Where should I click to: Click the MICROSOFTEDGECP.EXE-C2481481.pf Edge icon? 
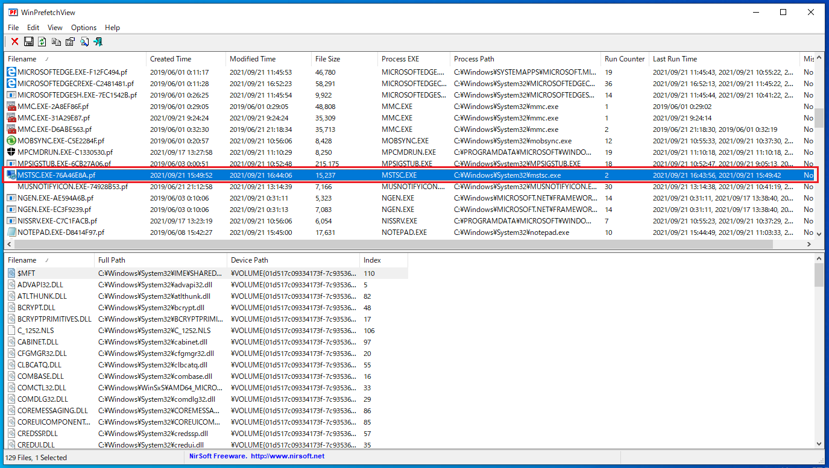click(11, 84)
